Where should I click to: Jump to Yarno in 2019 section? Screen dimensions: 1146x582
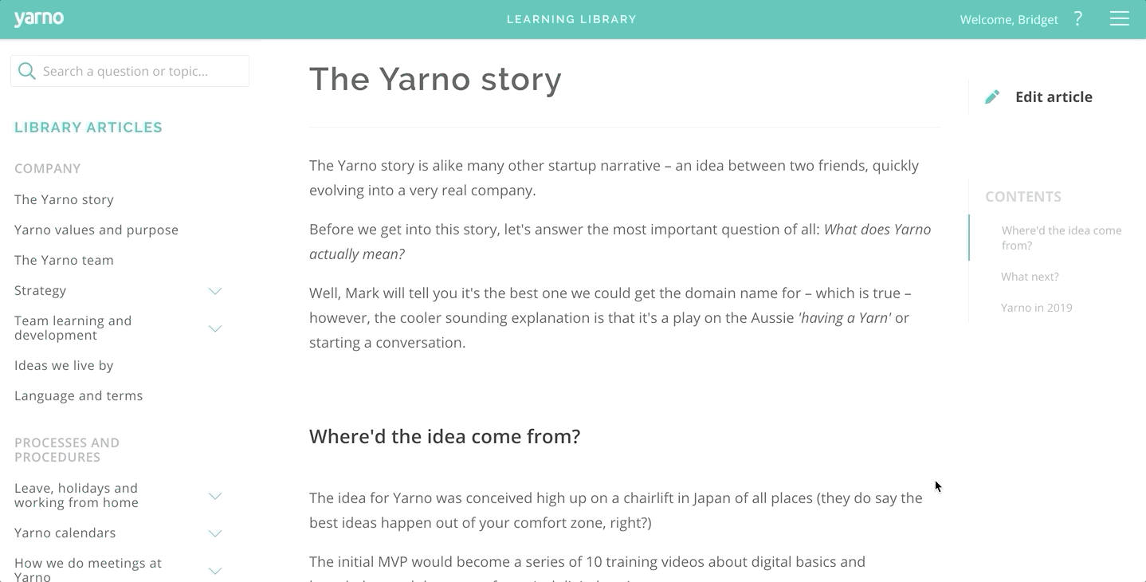pyautogui.click(x=1037, y=308)
